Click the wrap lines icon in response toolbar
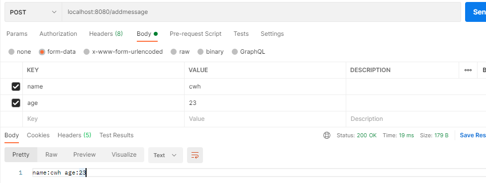The width and height of the screenshot is (486, 183). pos(195,155)
